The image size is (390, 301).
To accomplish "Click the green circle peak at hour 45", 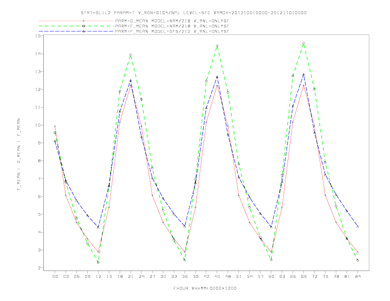I will (217, 46).
